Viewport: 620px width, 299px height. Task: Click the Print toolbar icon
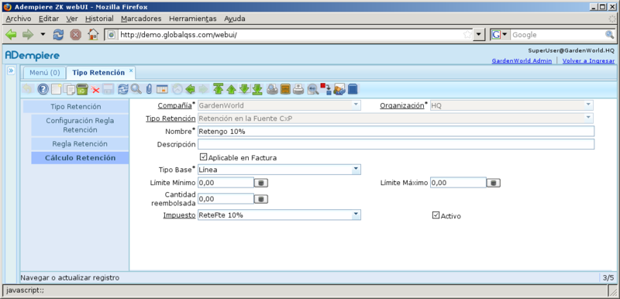pos(298,90)
